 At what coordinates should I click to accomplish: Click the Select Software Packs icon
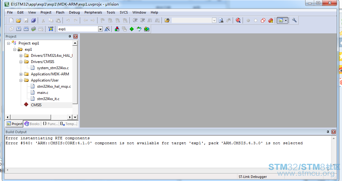139,29
